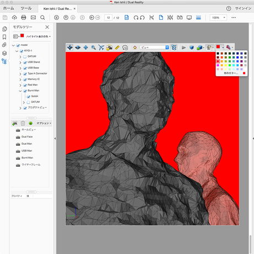Play the 3D animation
Screen dimensions: 254x254
pyautogui.click(x=183, y=47)
